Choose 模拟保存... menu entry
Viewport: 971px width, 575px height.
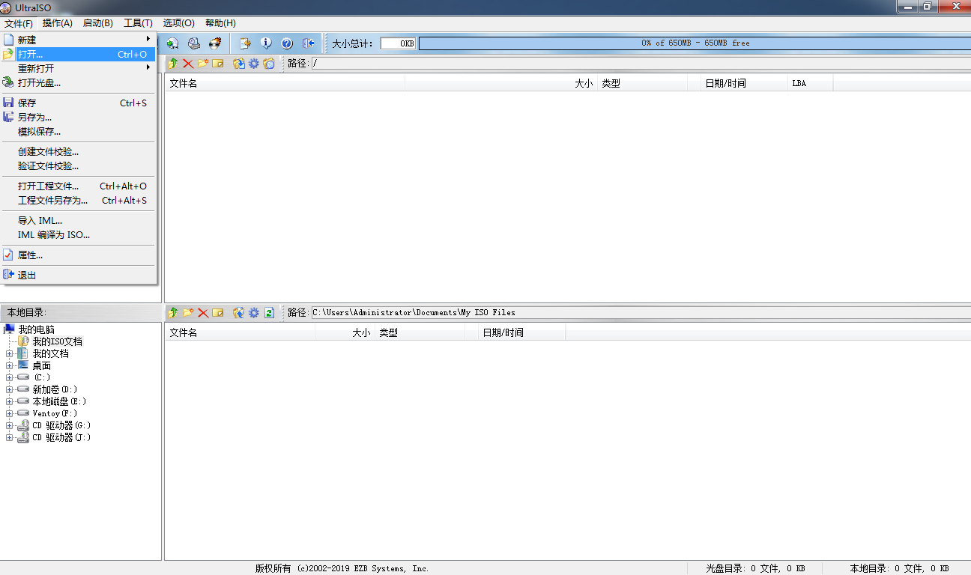(x=78, y=131)
